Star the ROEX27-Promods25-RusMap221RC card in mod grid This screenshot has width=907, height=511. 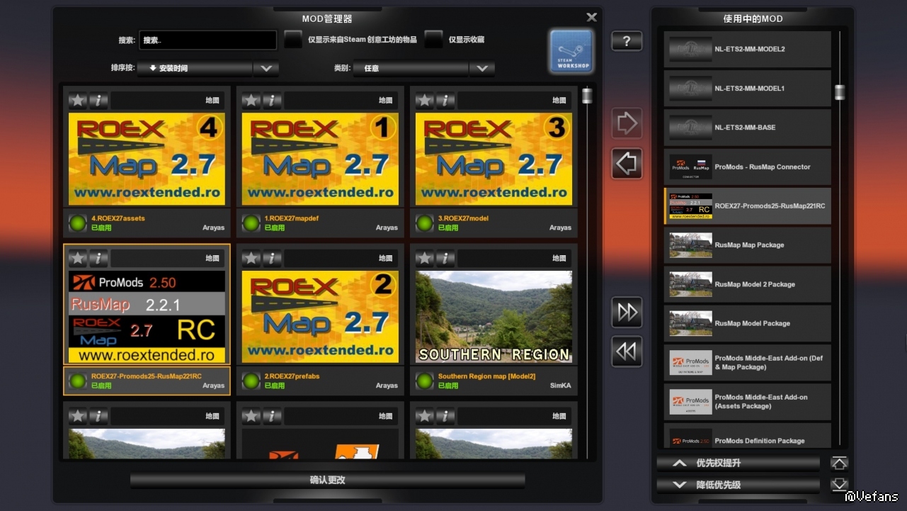78,259
